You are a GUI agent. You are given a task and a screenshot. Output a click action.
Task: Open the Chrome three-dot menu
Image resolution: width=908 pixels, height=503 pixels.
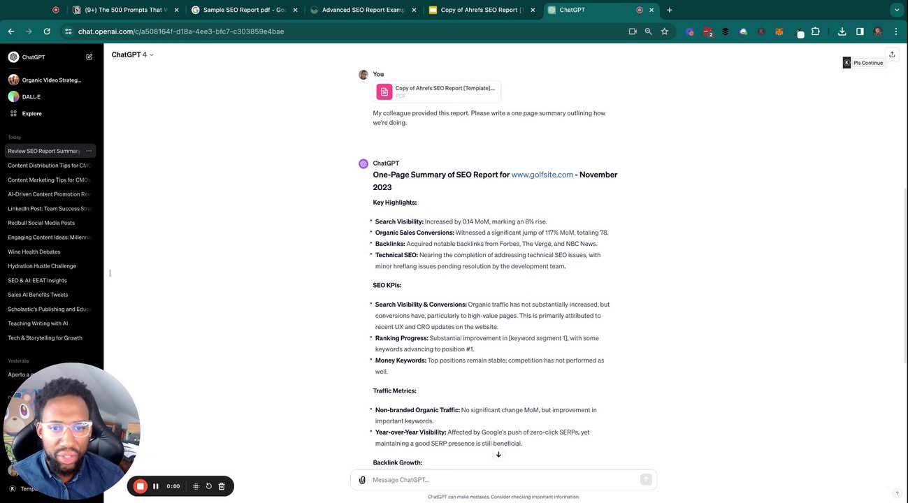tap(896, 31)
